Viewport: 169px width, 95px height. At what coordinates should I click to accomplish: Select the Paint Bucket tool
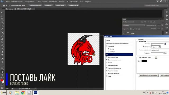pyautogui.click(x=2, y=49)
